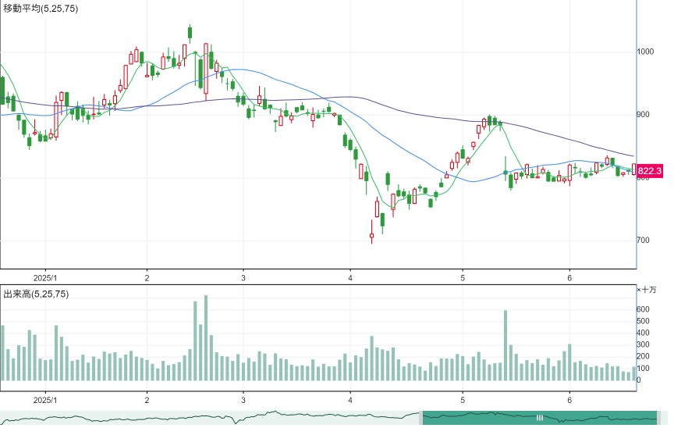The image size is (674, 428).
Task: Click the 移動平均(5,25,75) chart title
Action: coord(41,8)
